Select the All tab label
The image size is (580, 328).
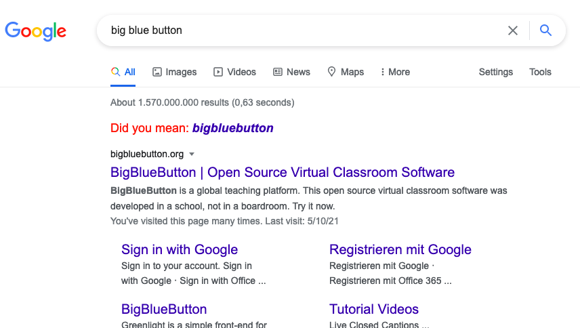130,72
